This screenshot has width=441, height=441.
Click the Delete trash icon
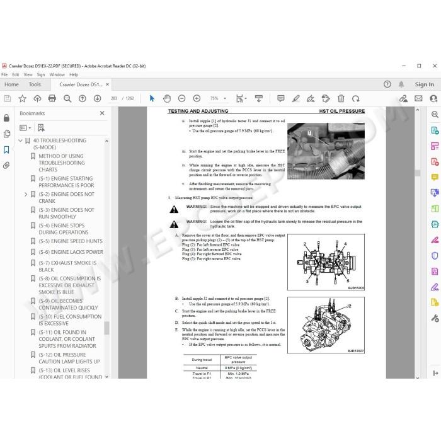[x=341, y=98]
